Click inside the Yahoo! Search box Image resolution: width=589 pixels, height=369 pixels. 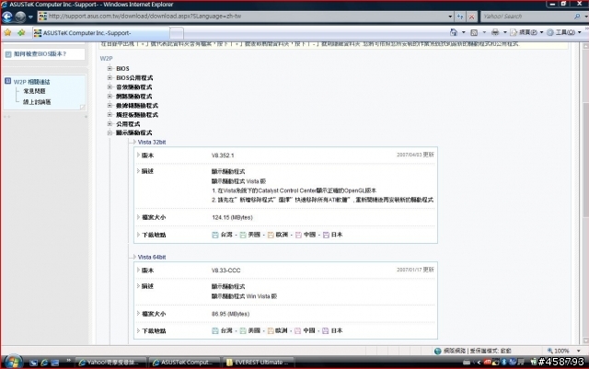tap(525, 17)
